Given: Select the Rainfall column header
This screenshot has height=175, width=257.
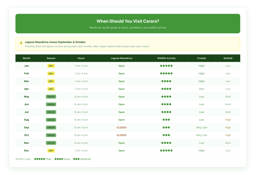Looking at the screenshot, I should coord(228,58).
